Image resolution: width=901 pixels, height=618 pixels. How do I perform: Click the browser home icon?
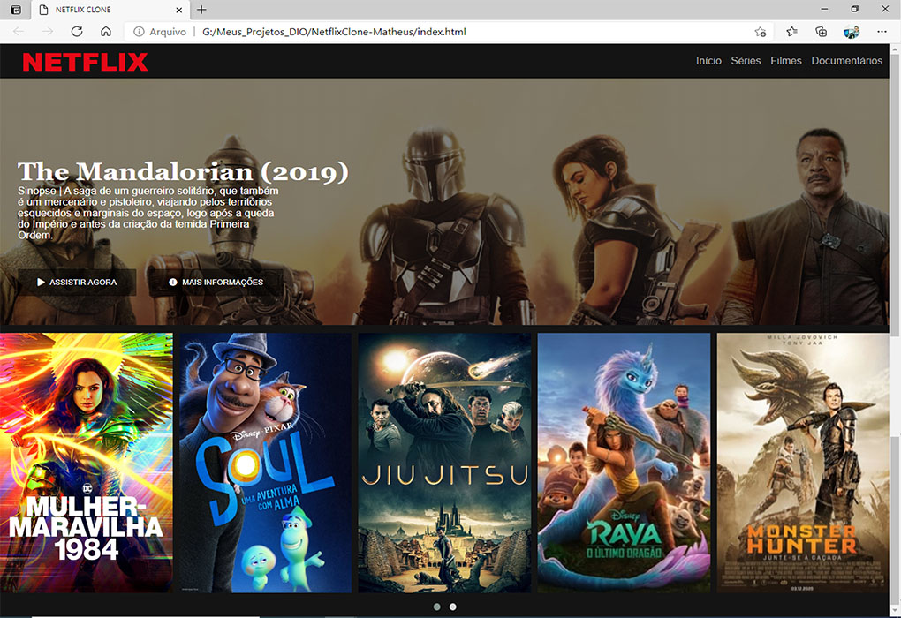point(105,31)
